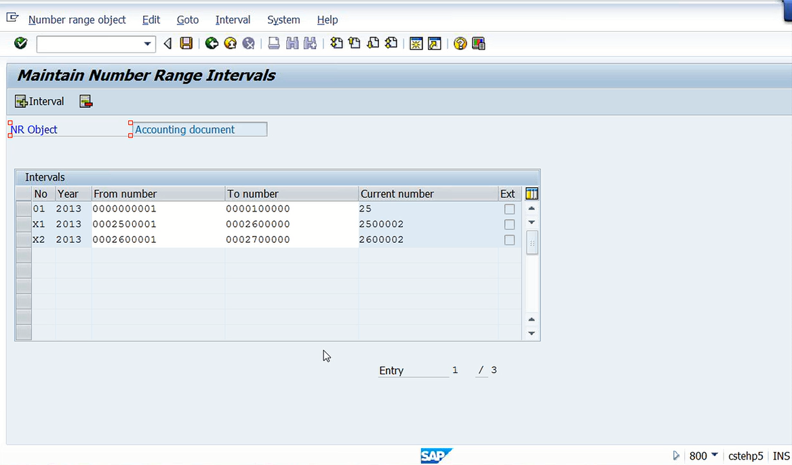Jump to the first page icon
The image size is (792, 465).
click(x=336, y=43)
